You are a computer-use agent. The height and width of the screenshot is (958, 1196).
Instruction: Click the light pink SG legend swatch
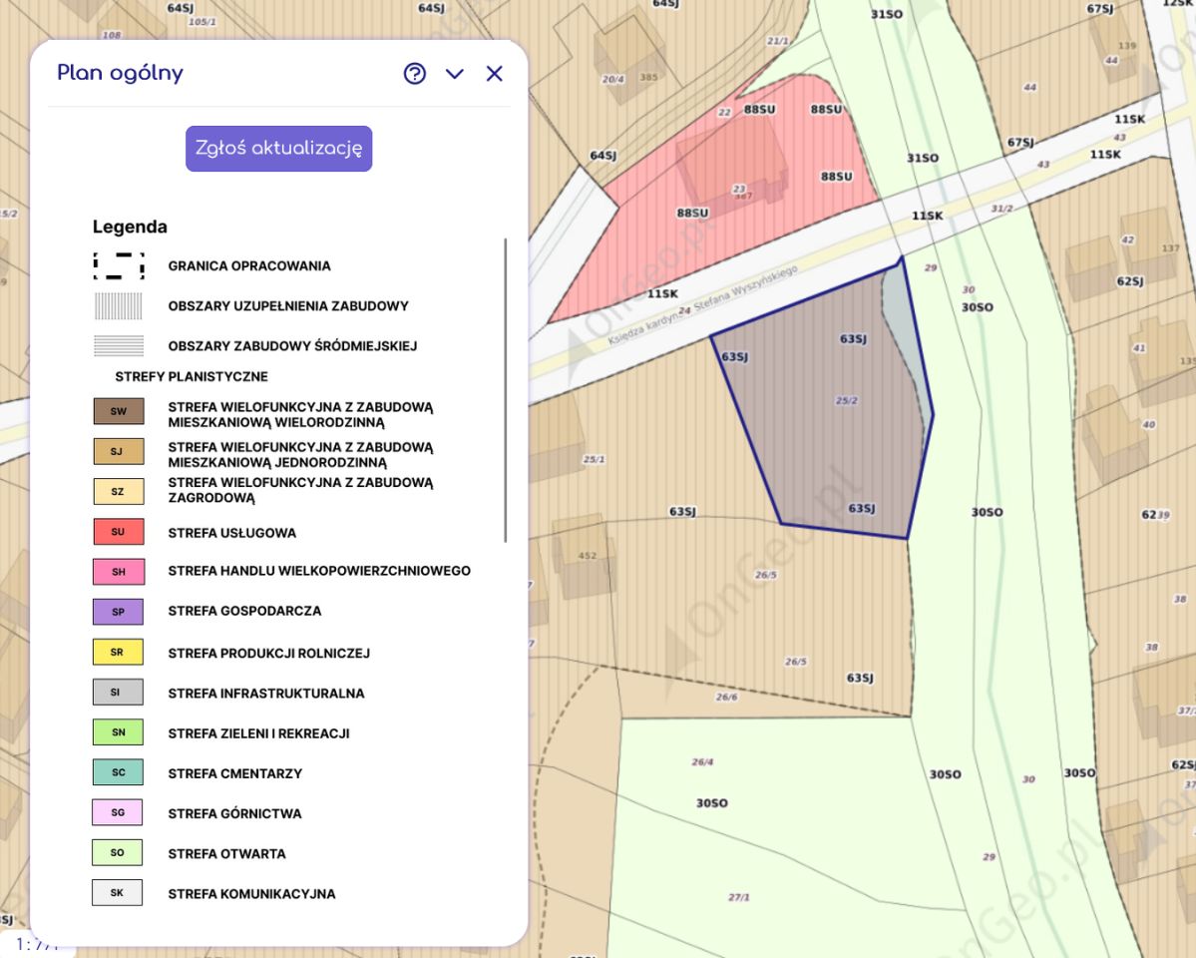pos(119,812)
